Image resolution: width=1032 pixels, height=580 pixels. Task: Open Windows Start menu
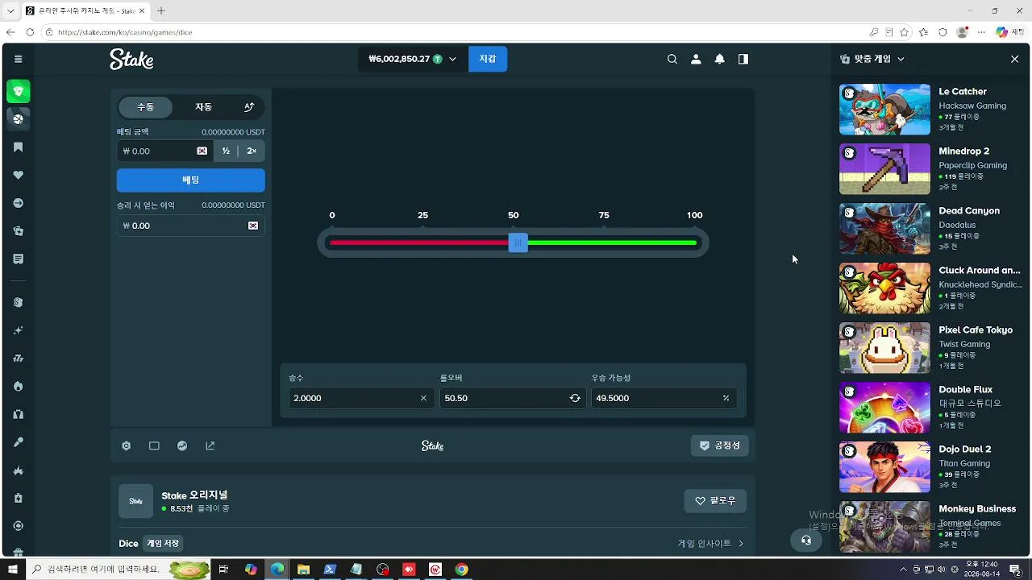(x=12, y=570)
